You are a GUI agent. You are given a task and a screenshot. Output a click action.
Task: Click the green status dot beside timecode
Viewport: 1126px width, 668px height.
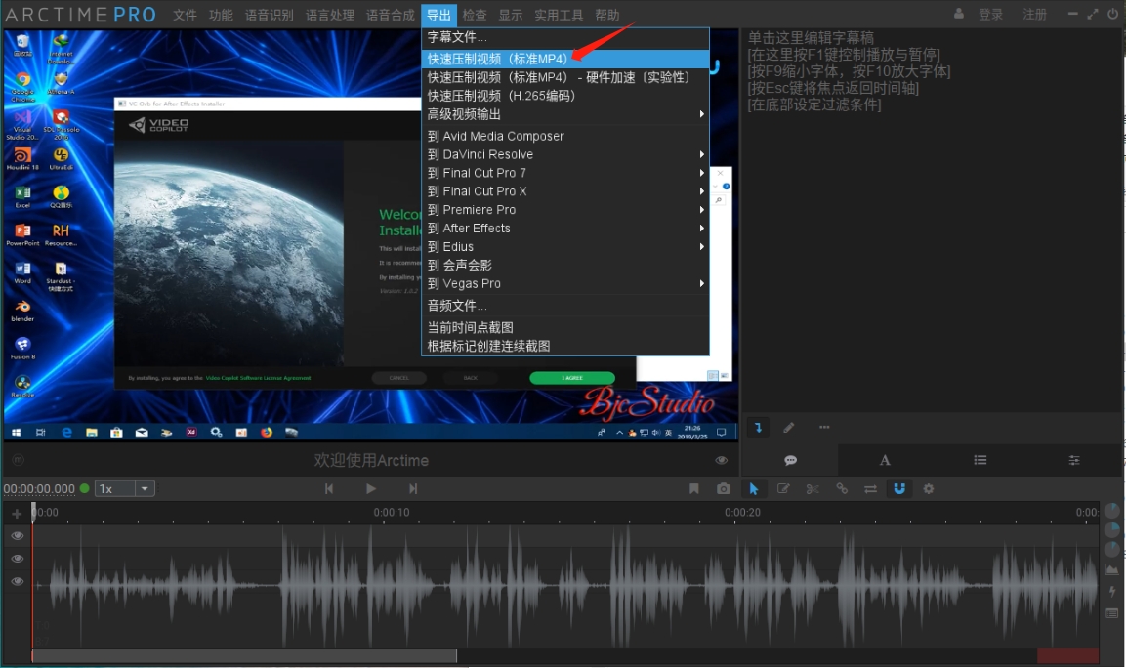(84, 488)
